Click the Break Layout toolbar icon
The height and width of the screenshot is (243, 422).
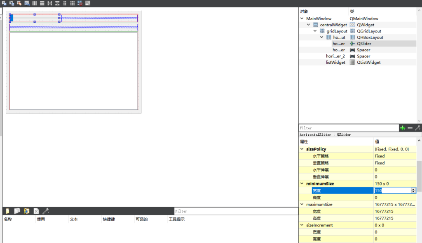pyautogui.click(x=80, y=3)
